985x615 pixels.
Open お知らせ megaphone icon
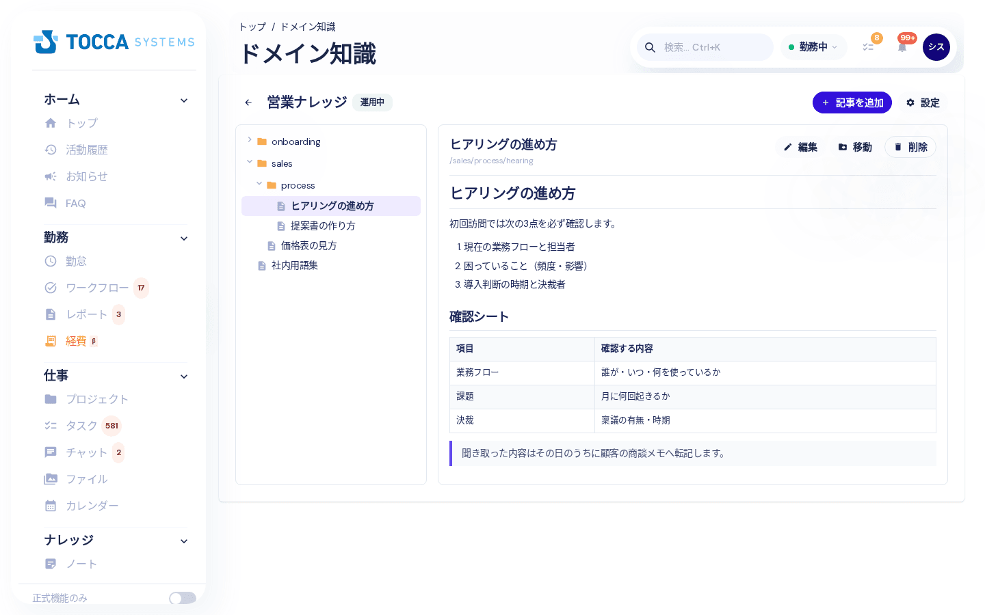tap(51, 176)
